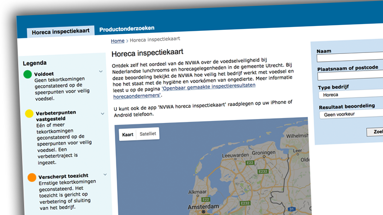Click the Alkmaar label on map
Screen dimensions: 383x215
(197, 192)
